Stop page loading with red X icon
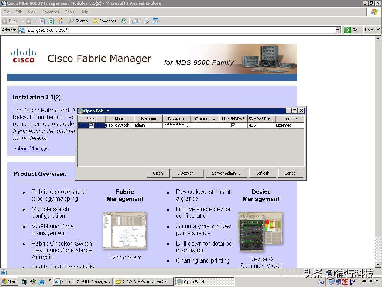 coord(42,21)
